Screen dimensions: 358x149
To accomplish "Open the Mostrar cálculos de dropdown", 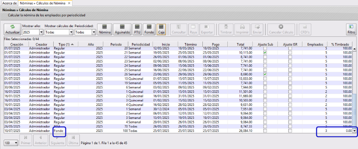I will point(71,32).
